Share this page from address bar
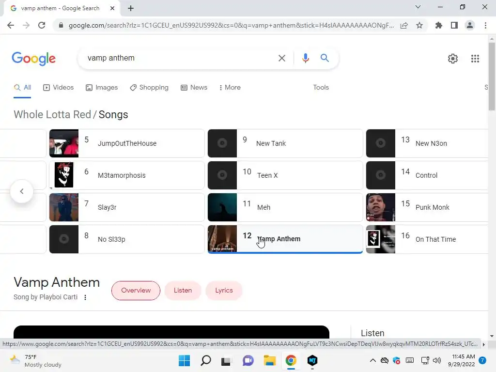 404,25
